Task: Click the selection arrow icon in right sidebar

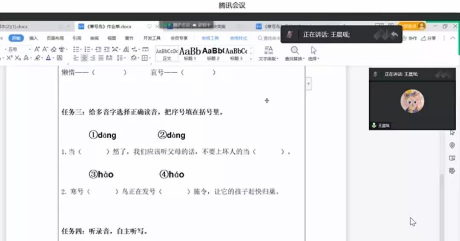Action: (452, 132)
